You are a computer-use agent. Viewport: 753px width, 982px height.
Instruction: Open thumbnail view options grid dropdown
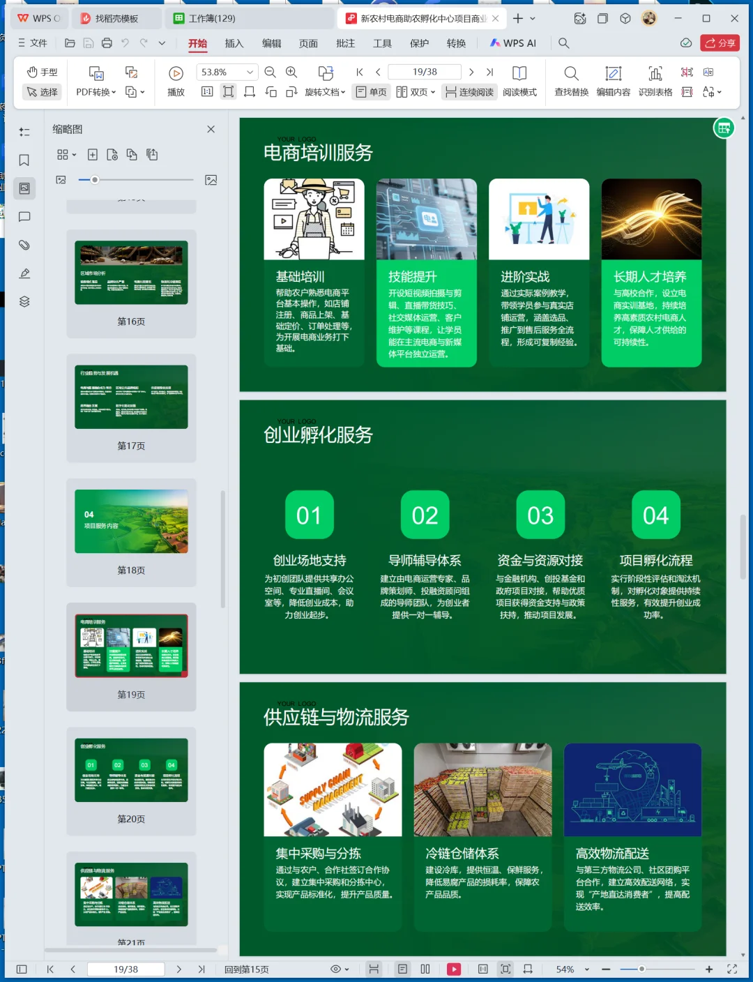coord(66,155)
